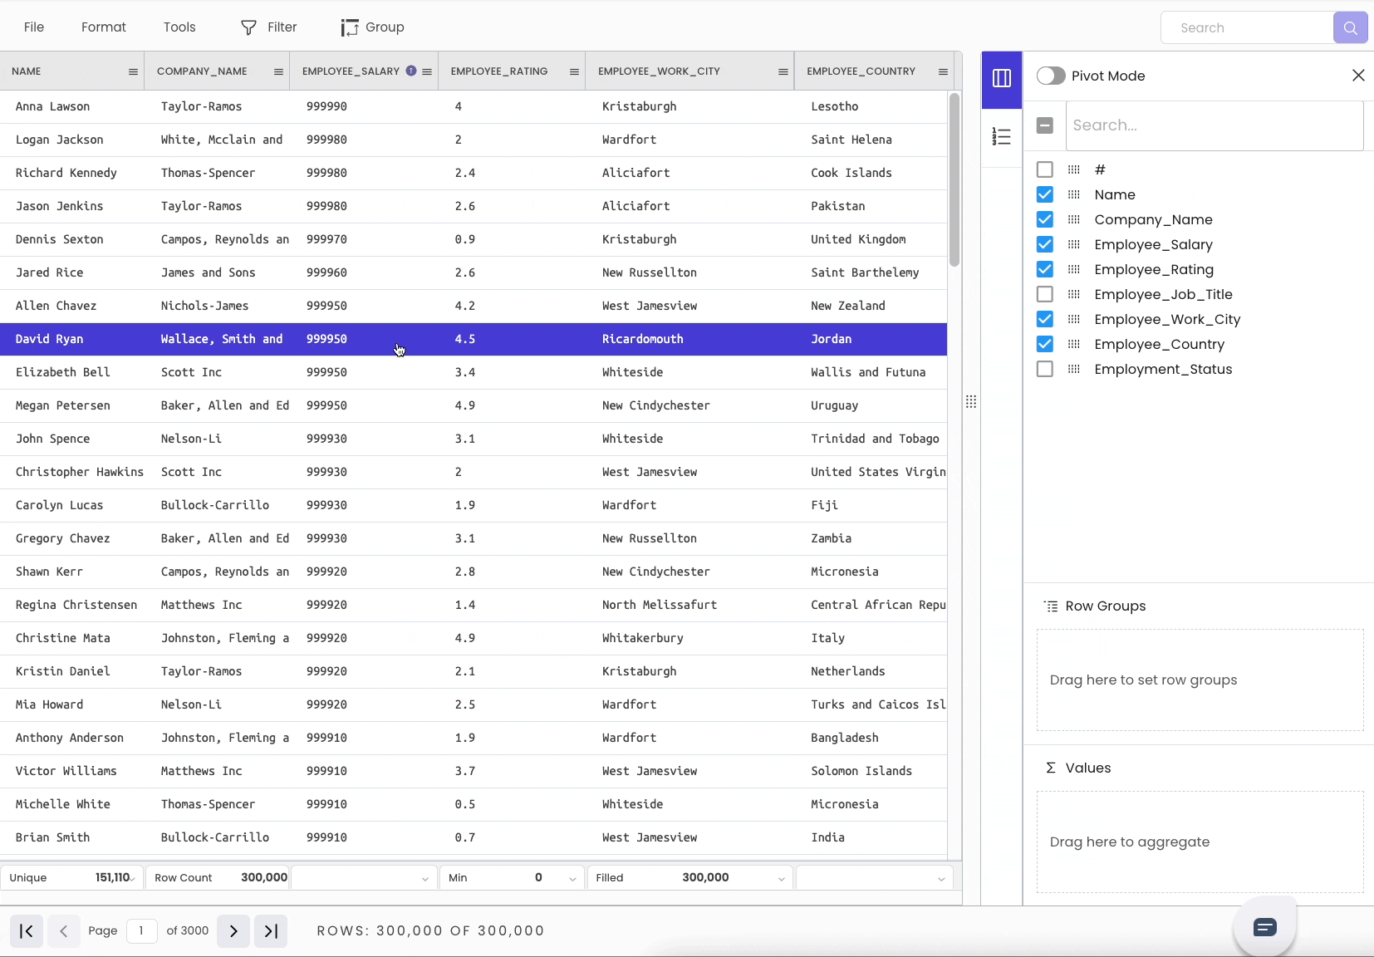Image resolution: width=1374 pixels, height=957 pixels.
Task: Jump to the first page
Action: click(x=27, y=931)
